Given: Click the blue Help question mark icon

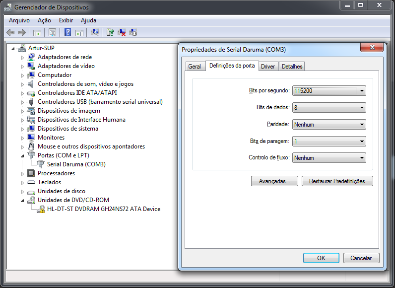Looking at the screenshot, I should [x=68, y=32].
